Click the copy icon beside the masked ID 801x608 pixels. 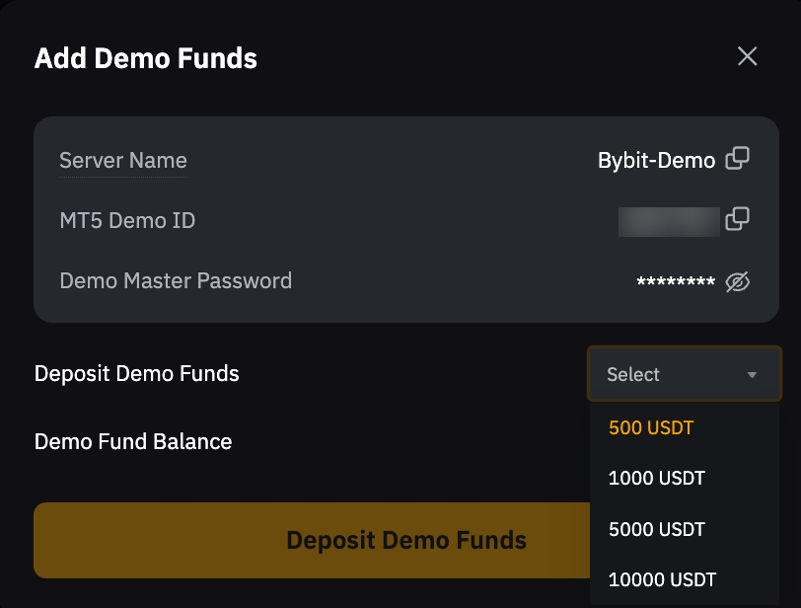[736, 219]
